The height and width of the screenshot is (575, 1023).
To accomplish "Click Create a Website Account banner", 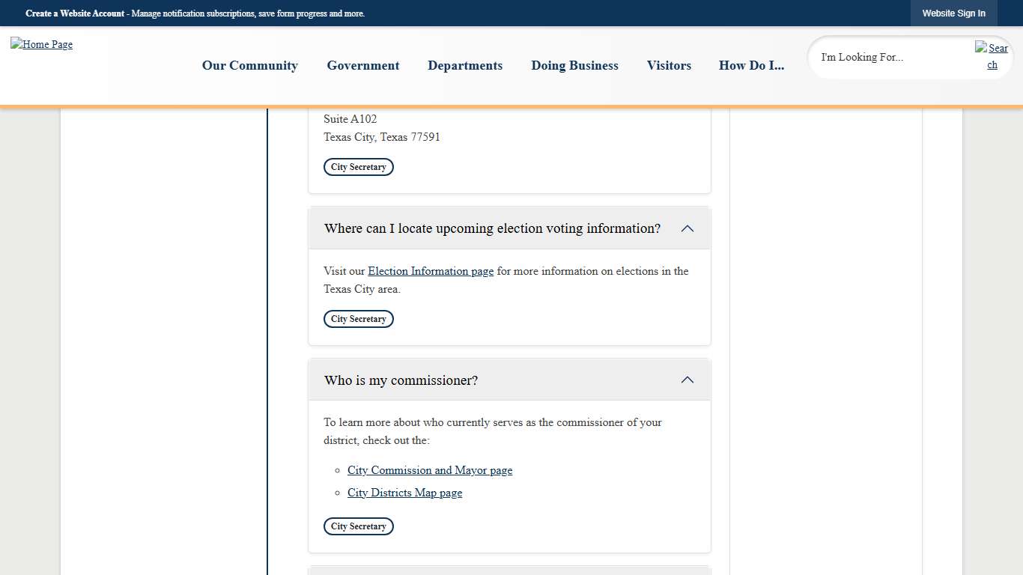I will coord(75,13).
